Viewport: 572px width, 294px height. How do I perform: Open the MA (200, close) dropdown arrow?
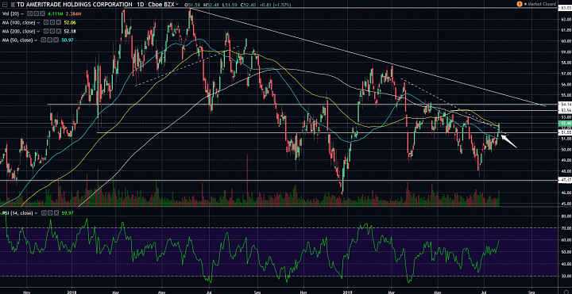click(x=38, y=31)
